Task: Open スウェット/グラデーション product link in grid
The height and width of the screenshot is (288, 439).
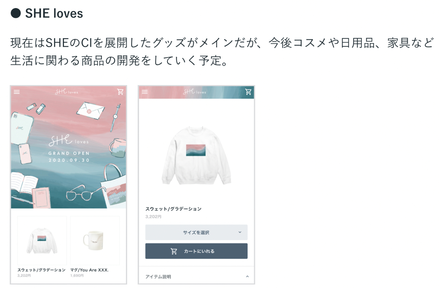Action: click(x=41, y=270)
